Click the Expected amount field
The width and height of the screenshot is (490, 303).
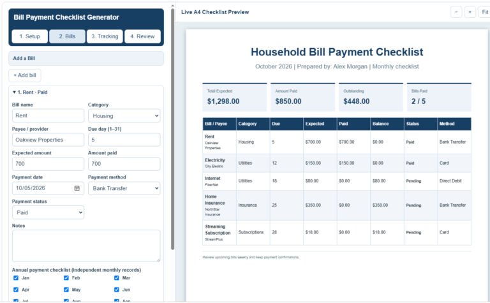(x=48, y=164)
